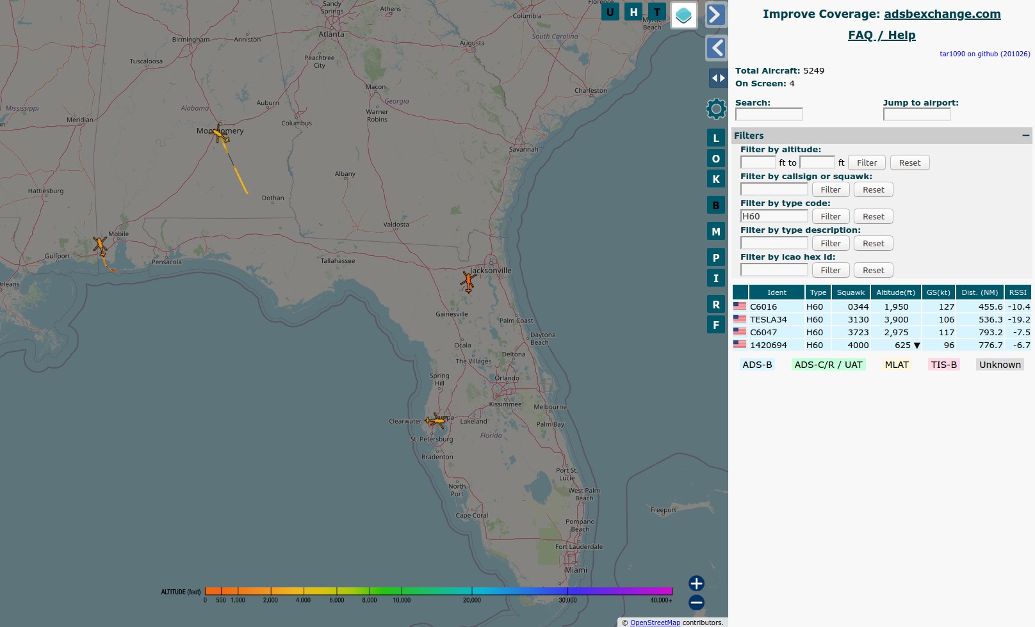Apply the callsign or squawk Filter

[831, 190]
